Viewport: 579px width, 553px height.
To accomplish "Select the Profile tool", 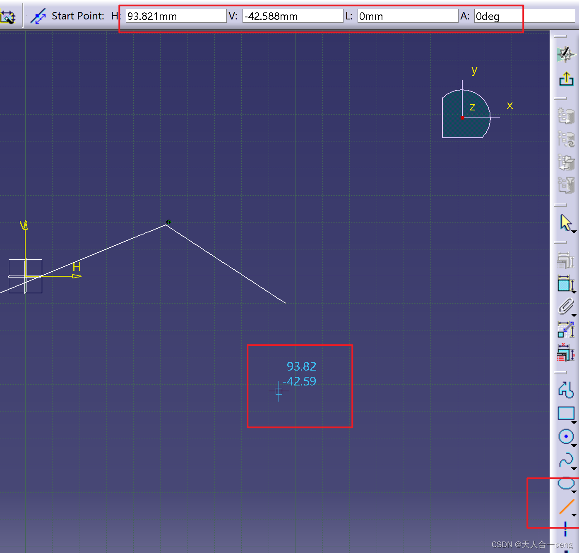I will pyautogui.click(x=566, y=390).
